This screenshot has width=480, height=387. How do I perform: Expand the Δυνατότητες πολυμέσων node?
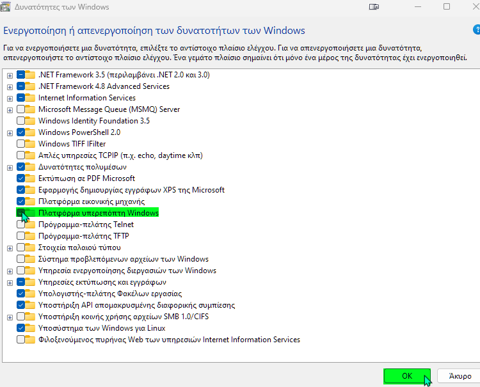(x=10, y=168)
